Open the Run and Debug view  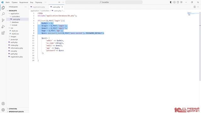(3, 26)
